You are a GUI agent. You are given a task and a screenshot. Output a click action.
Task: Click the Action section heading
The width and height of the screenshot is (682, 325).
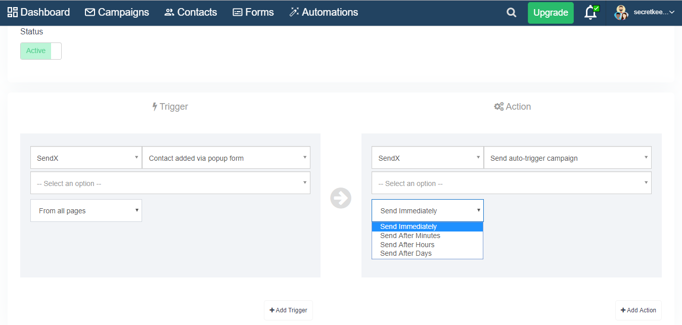(512, 107)
